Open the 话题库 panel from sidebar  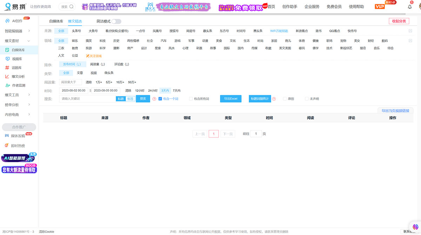point(15,67)
